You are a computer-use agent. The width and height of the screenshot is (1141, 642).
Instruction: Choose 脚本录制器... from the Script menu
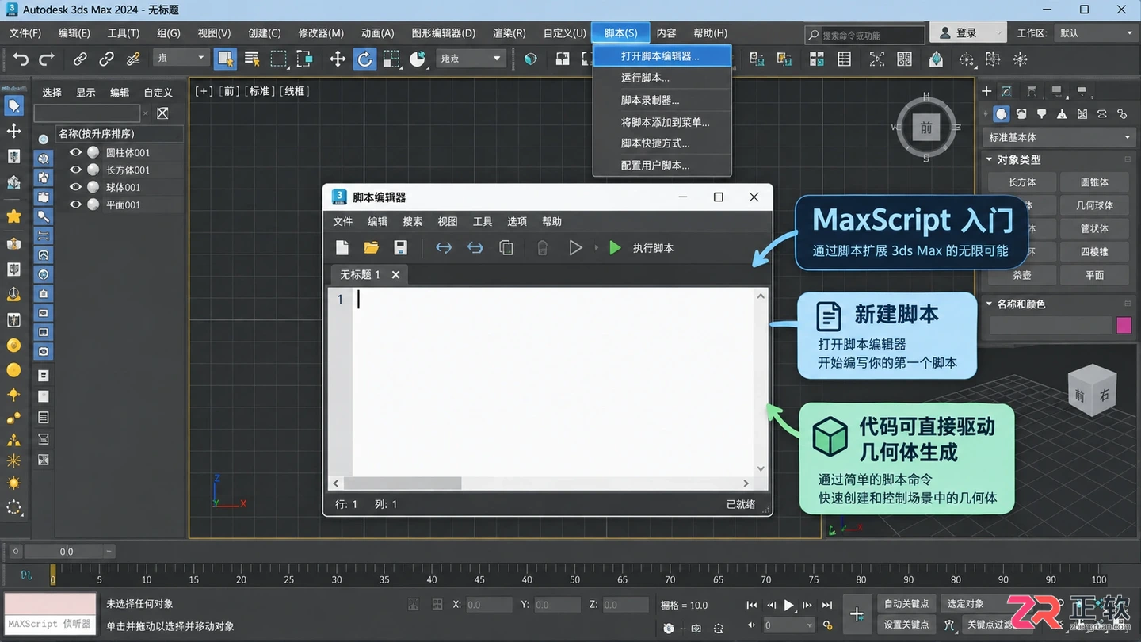[x=662, y=100]
